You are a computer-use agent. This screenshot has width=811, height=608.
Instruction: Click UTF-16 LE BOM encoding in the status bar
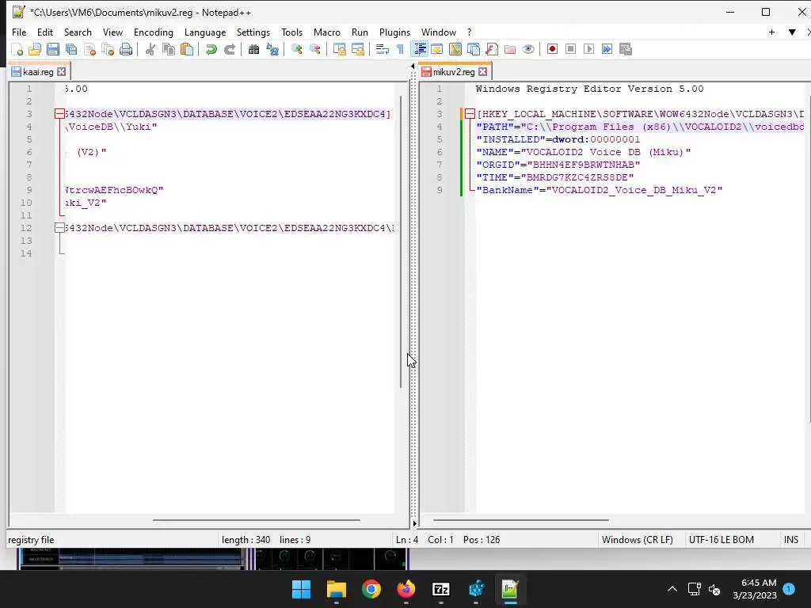click(x=721, y=540)
